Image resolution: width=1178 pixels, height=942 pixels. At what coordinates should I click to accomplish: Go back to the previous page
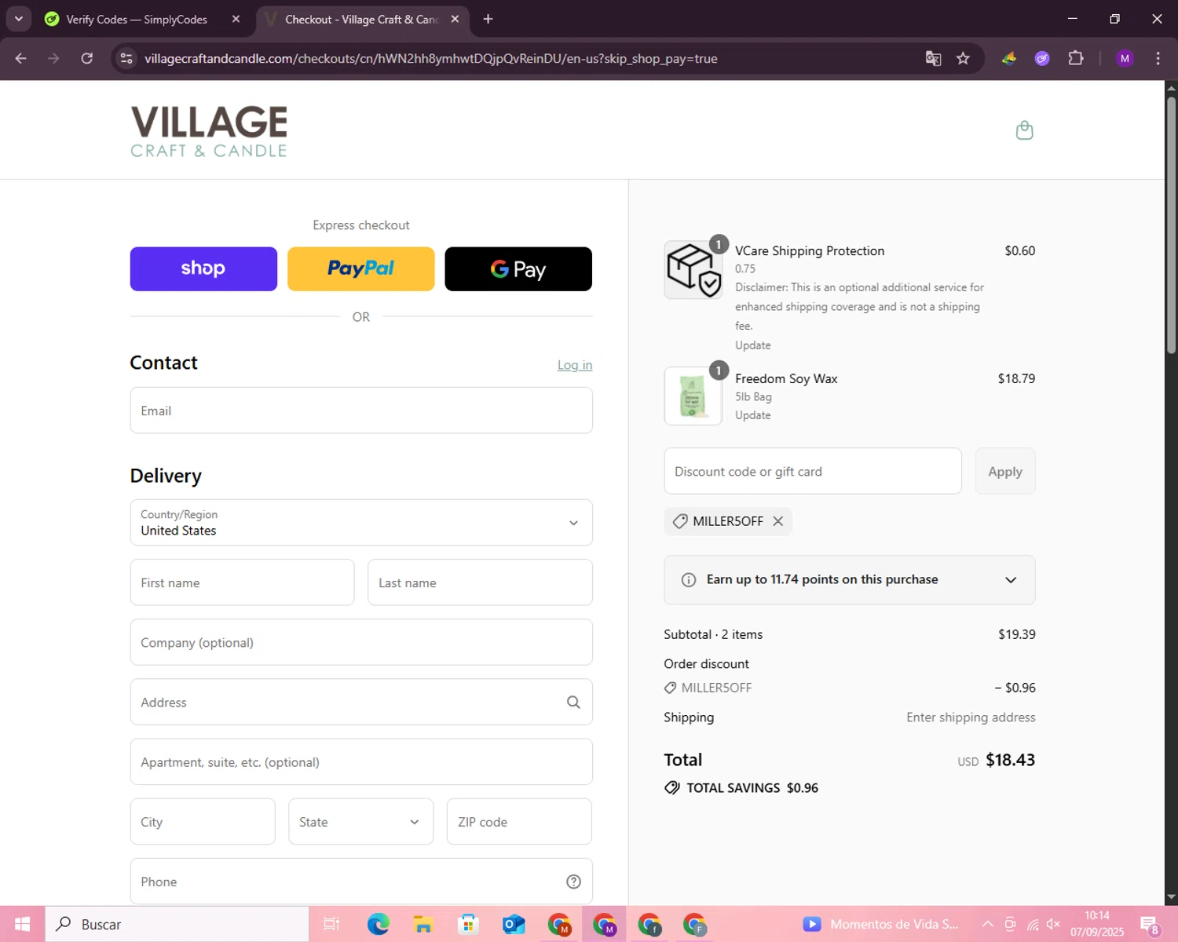pyautogui.click(x=21, y=58)
